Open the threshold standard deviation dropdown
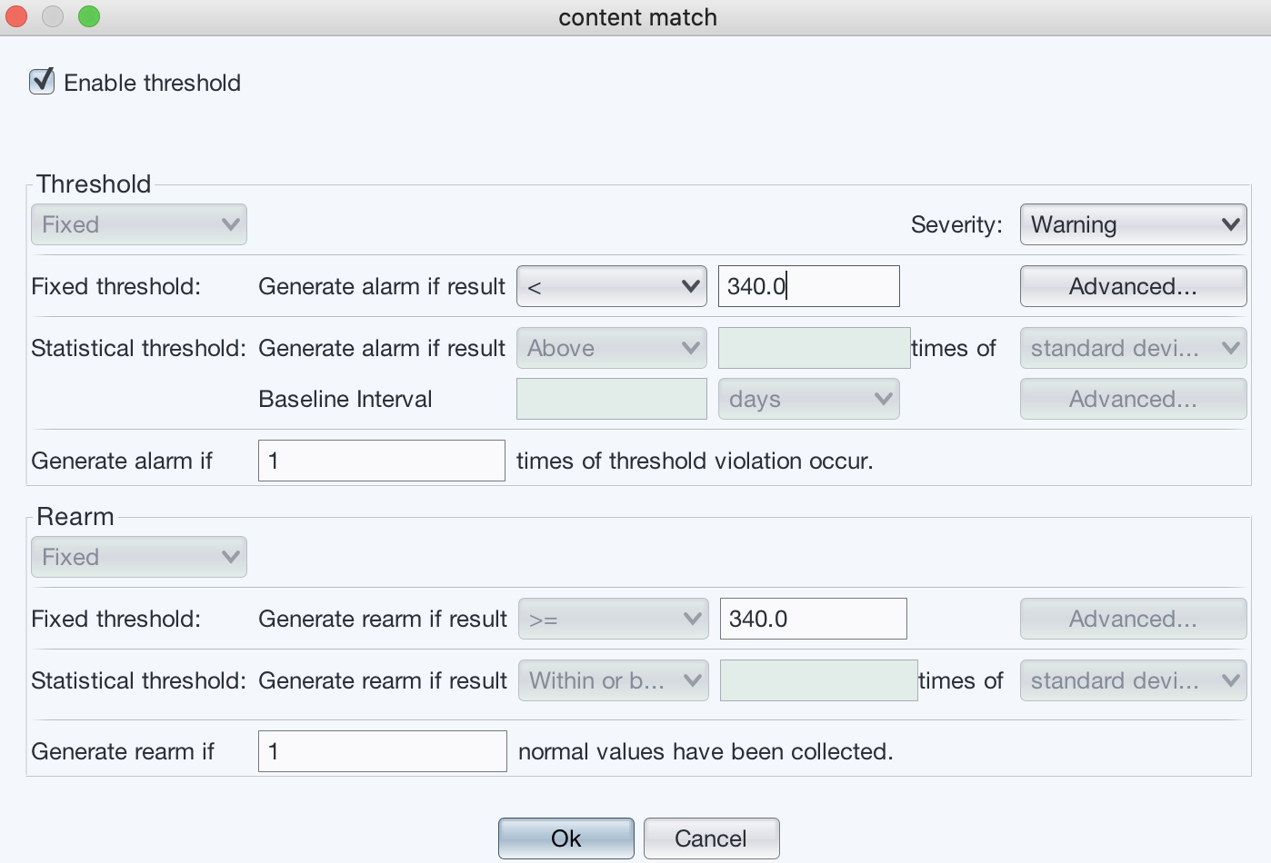Image resolution: width=1271 pixels, height=863 pixels. pos(1132,349)
